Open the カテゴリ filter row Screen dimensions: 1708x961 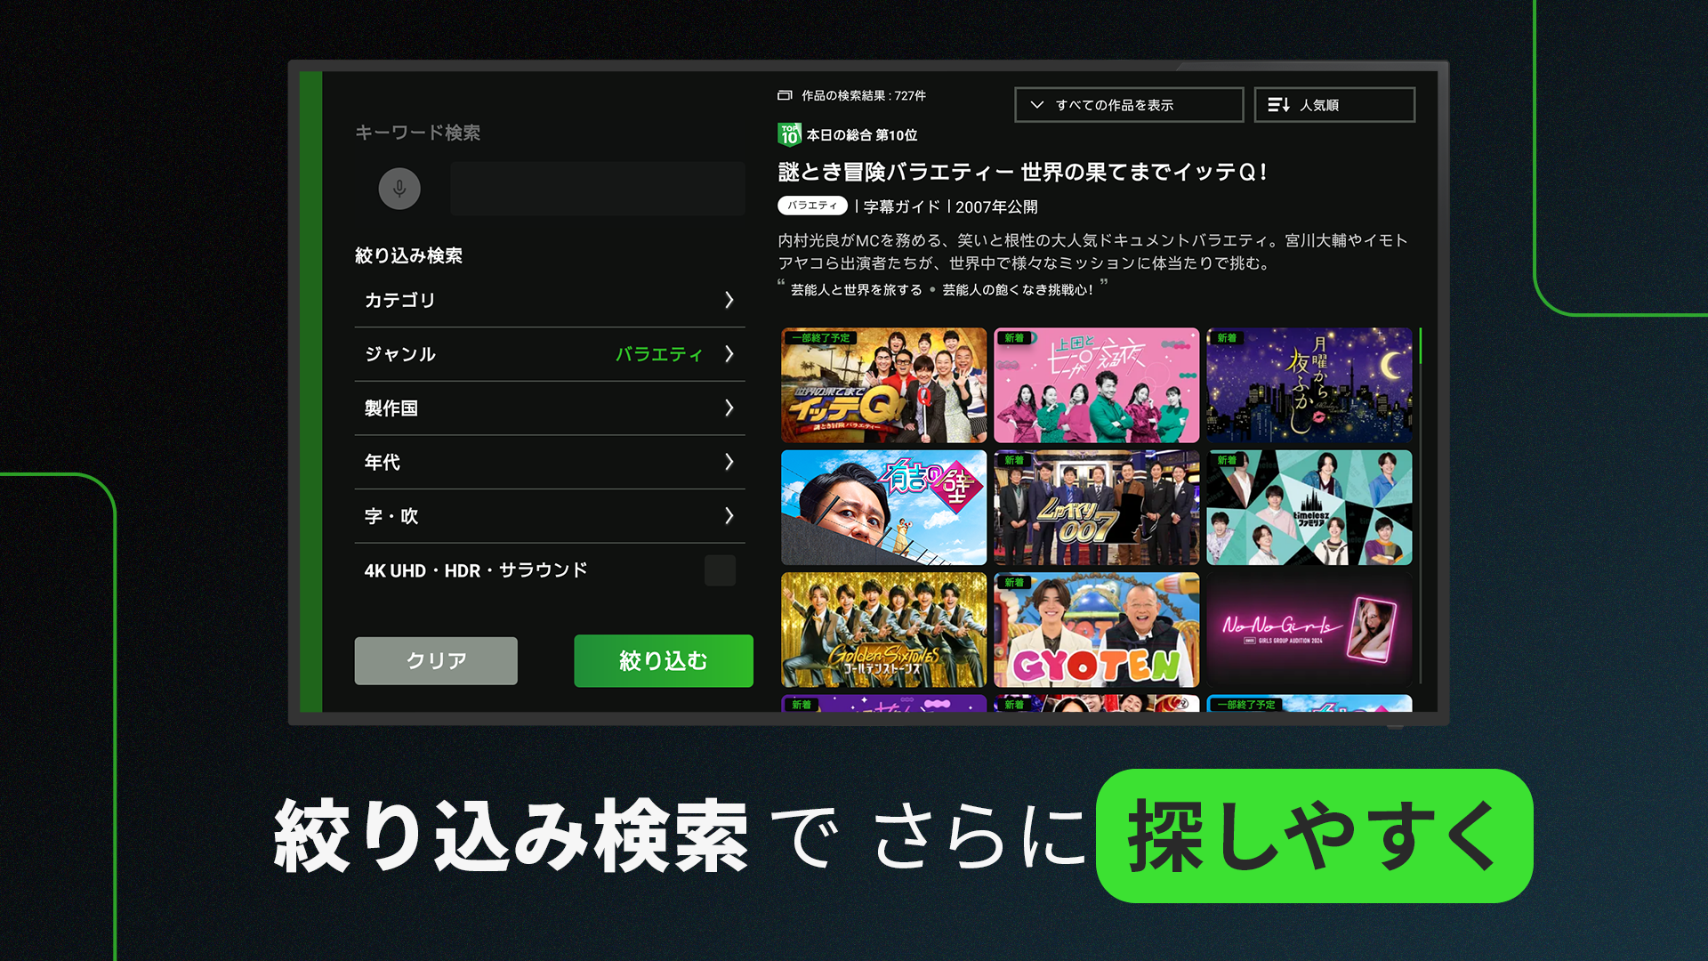pos(550,300)
